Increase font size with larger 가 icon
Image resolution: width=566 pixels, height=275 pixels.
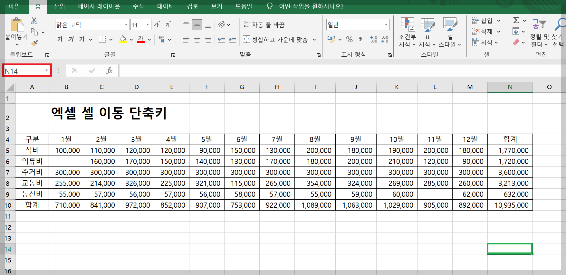(x=157, y=24)
